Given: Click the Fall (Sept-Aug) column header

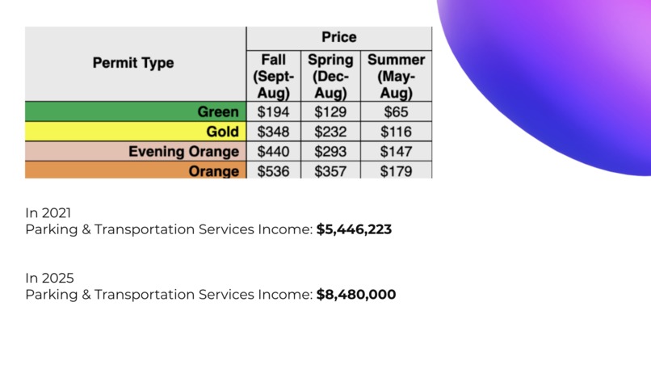Looking at the screenshot, I should [273, 77].
